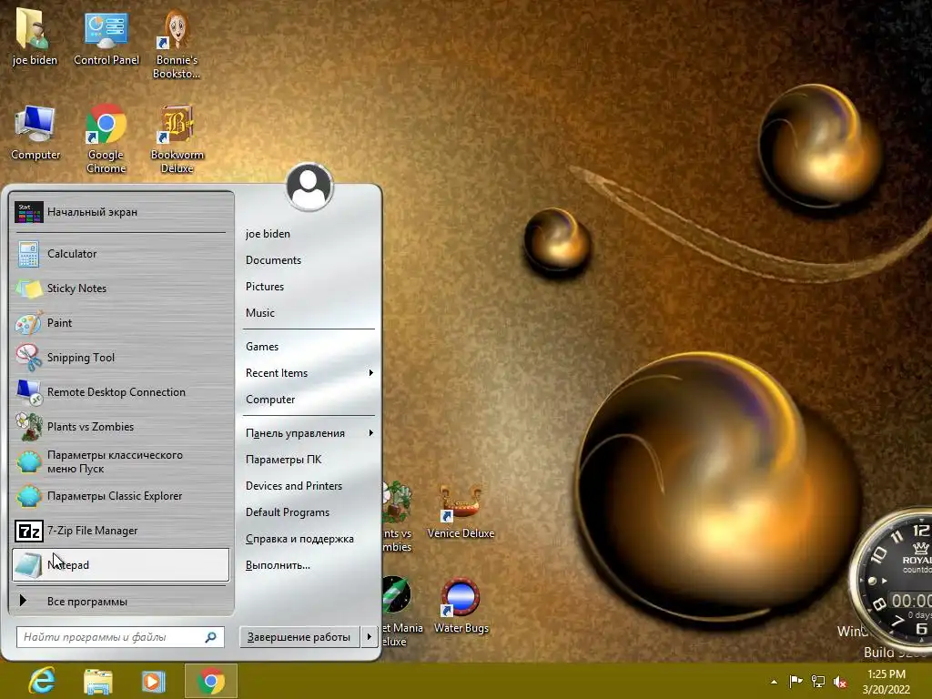
Task: Click the network tray icon
Action: [x=818, y=681]
